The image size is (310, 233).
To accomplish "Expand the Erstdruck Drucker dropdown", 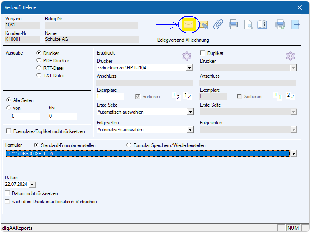I will point(190,68).
